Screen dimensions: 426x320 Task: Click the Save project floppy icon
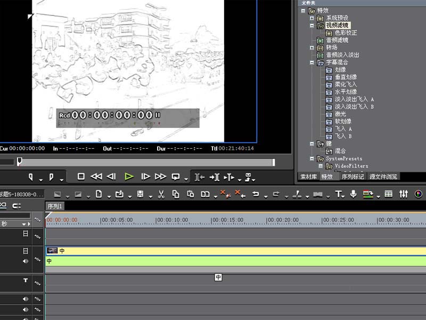[140, 194]
